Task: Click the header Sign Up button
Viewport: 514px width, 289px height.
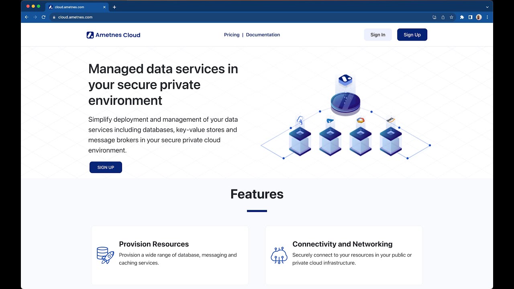Action: (412, 35)
